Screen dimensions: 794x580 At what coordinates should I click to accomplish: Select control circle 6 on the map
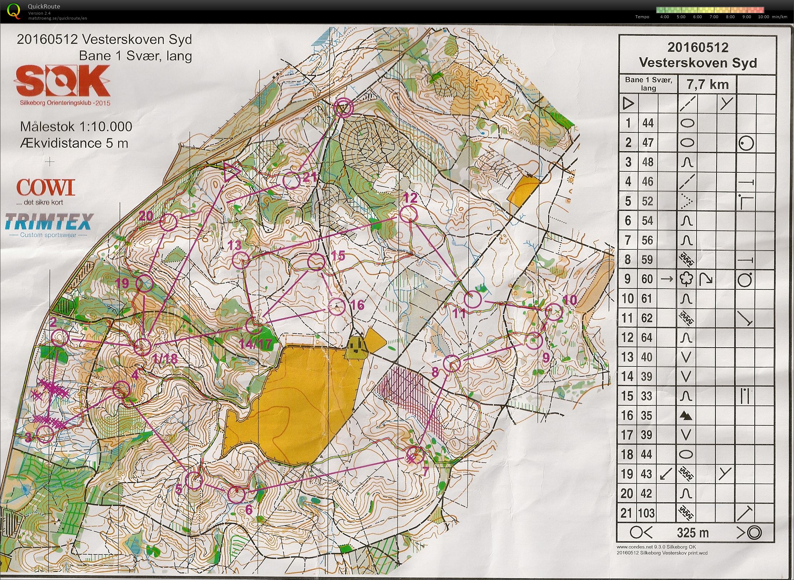coord(236,495)
